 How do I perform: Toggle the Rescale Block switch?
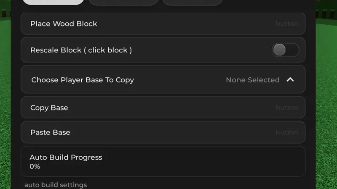[x=285, y=50]
